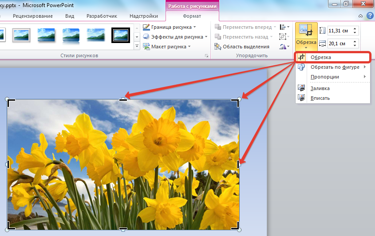Choose Обрезка from the crop menu
Viewport: 375px width, 236px height.
pos(333,57)
